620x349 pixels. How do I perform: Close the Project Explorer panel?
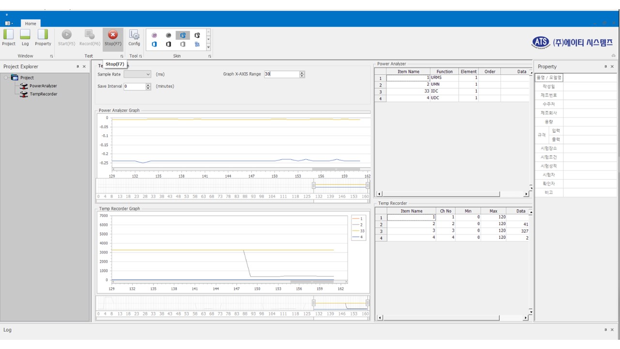point(84,66)
